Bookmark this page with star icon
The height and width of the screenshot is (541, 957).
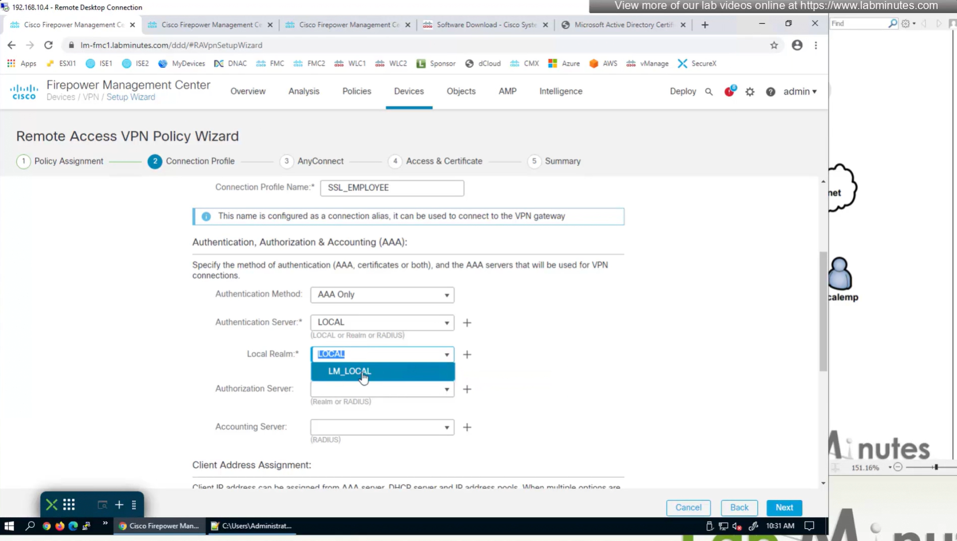(774, 45)
